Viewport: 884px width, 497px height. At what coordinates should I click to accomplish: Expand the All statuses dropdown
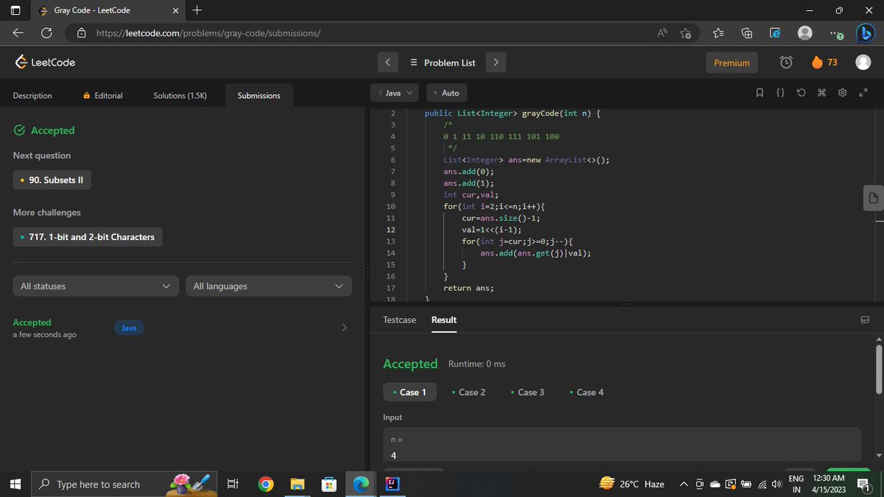click(96, 286)
